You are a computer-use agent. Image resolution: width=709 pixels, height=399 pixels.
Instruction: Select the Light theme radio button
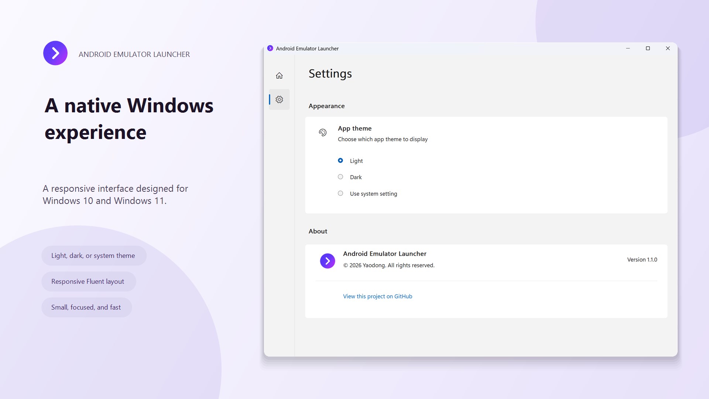click(x=340, y=160)
